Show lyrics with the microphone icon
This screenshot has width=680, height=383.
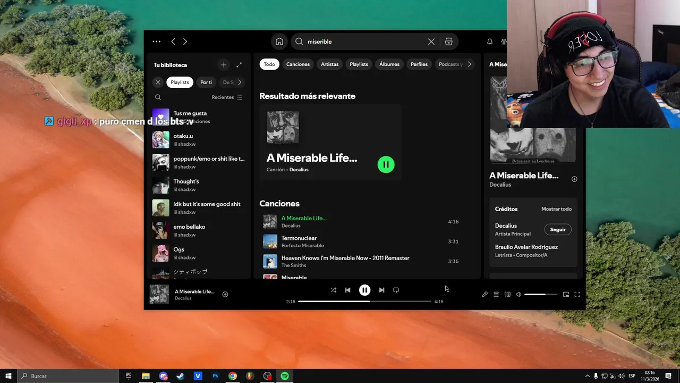point(484,294)
